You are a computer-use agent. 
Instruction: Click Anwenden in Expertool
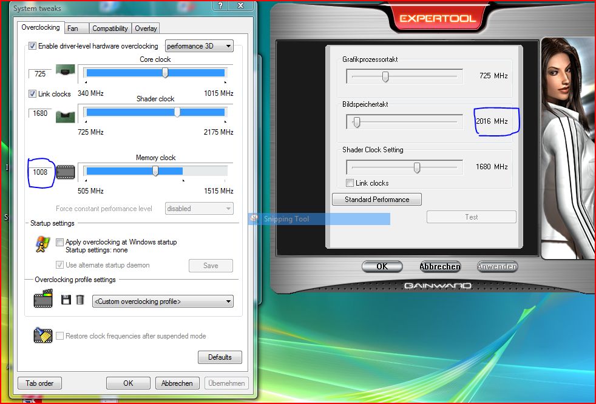(x=497, y=266)
